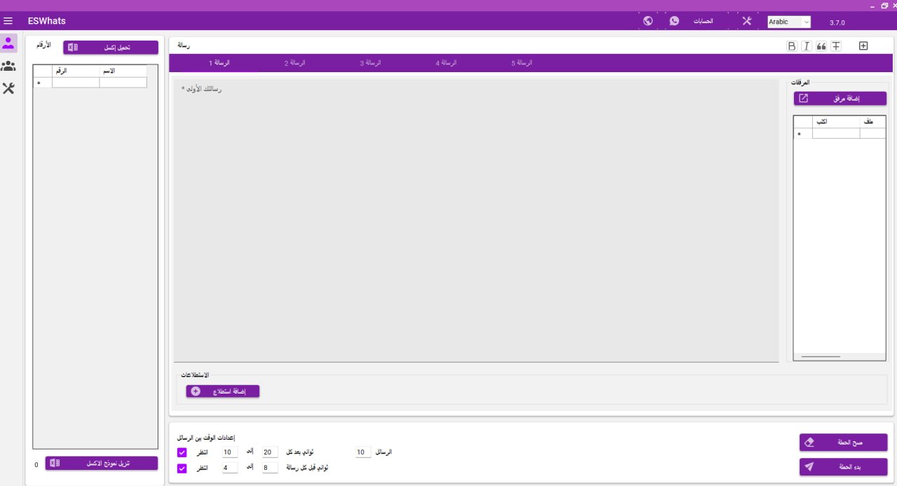Open the hamburger menu icon top left
897x486 pixels.
click(8, 20)
